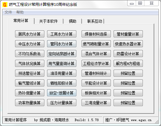Click the Build: 1.5.78 version text
Image resolution: width=161 pixels, height=126 pixels.
[87, 120]
